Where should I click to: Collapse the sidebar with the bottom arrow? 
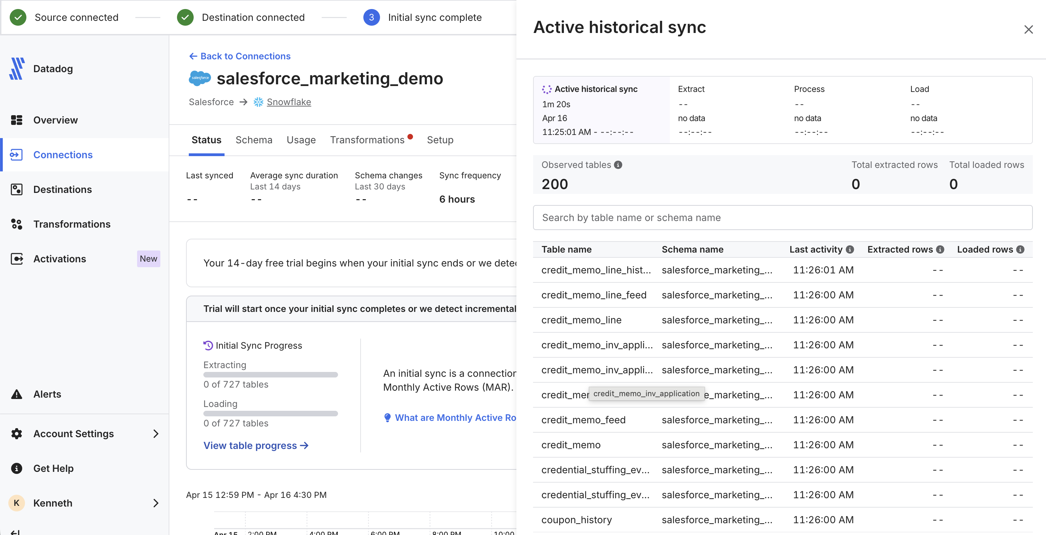coord(15,532)
